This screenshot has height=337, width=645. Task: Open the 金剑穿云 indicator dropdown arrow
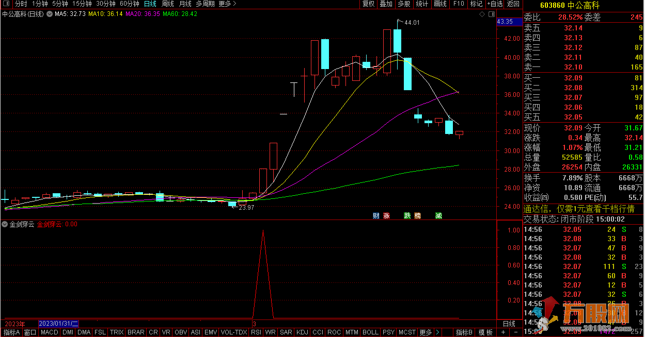[x=5, y=224]
